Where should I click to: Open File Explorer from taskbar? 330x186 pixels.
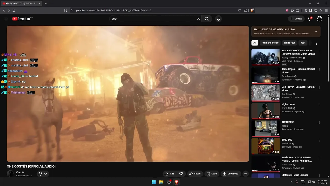coord(161,182)
